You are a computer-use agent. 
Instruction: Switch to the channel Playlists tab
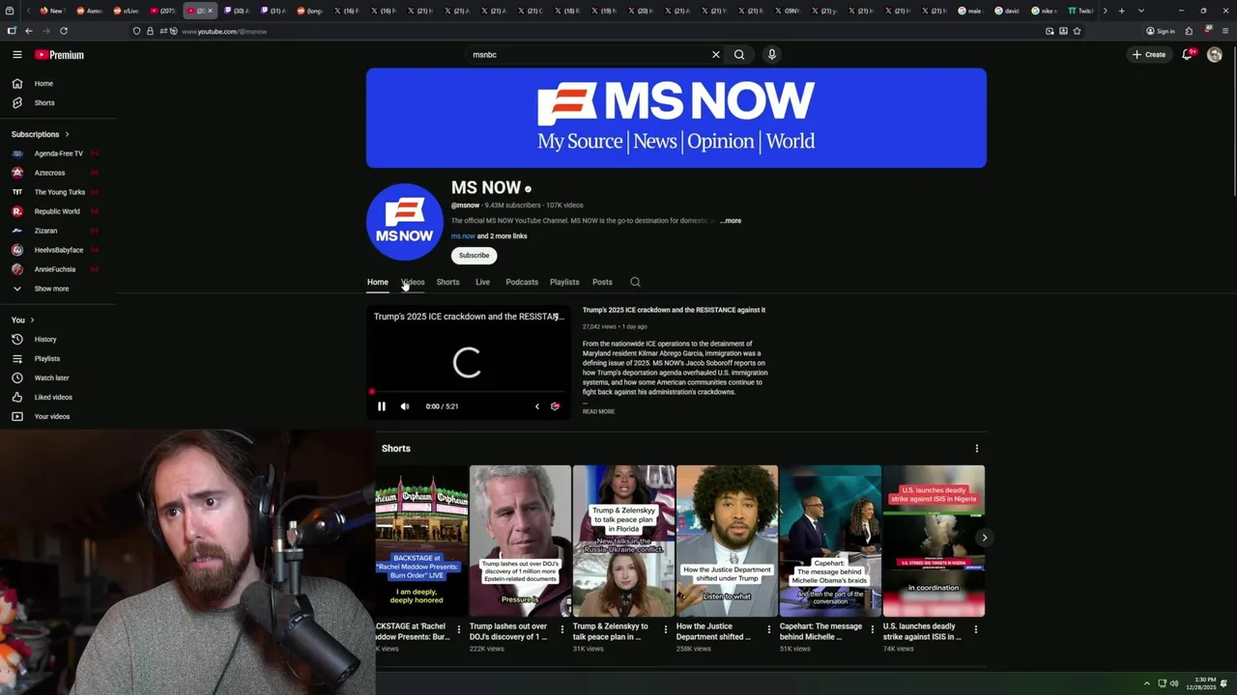click(564, 282)
